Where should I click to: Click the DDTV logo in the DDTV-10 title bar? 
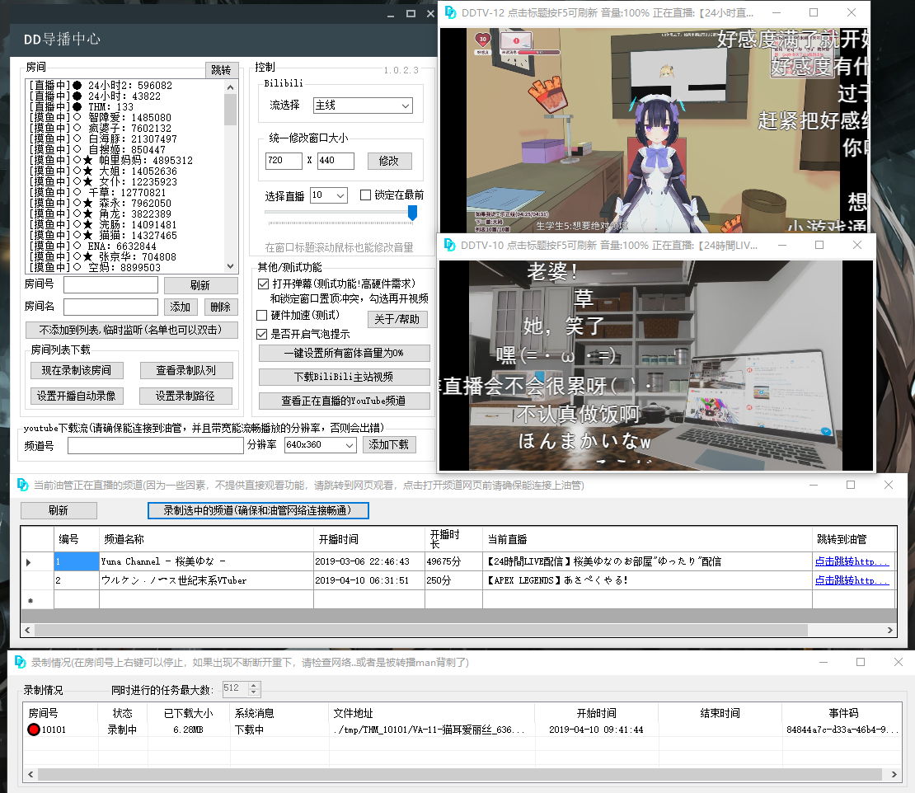pyautogui.click(x=449, y=245)
